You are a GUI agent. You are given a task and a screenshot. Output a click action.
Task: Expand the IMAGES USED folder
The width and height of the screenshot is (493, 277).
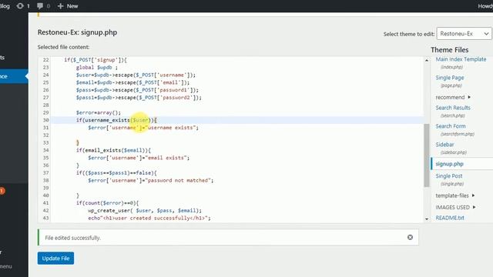[x=455, y=207]
